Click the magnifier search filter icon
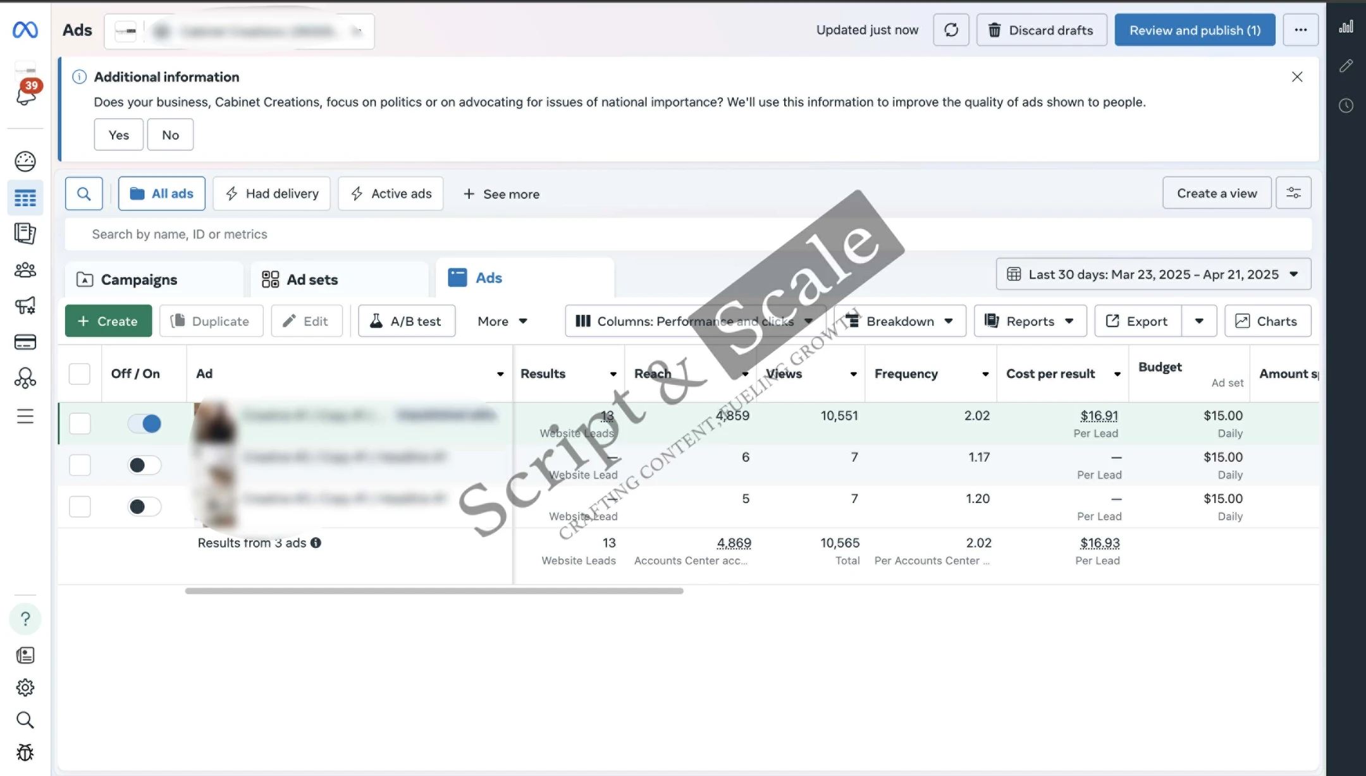 (83, 193)
